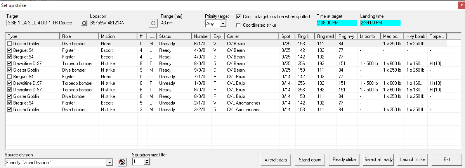Open the Aircraft data button
The width and height of the screenshot is (465, 168).
pyautogui.click(x=276, y=160)
